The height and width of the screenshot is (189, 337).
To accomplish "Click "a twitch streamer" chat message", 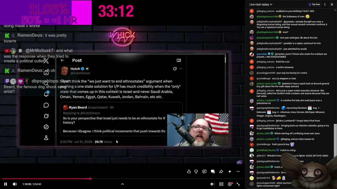I will point(285,67).
